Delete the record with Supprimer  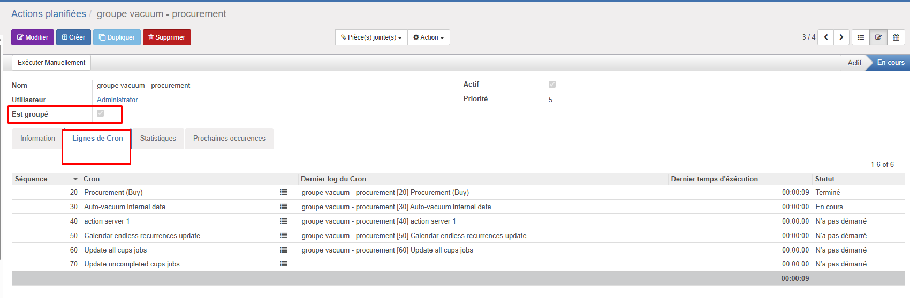point(167,37)
